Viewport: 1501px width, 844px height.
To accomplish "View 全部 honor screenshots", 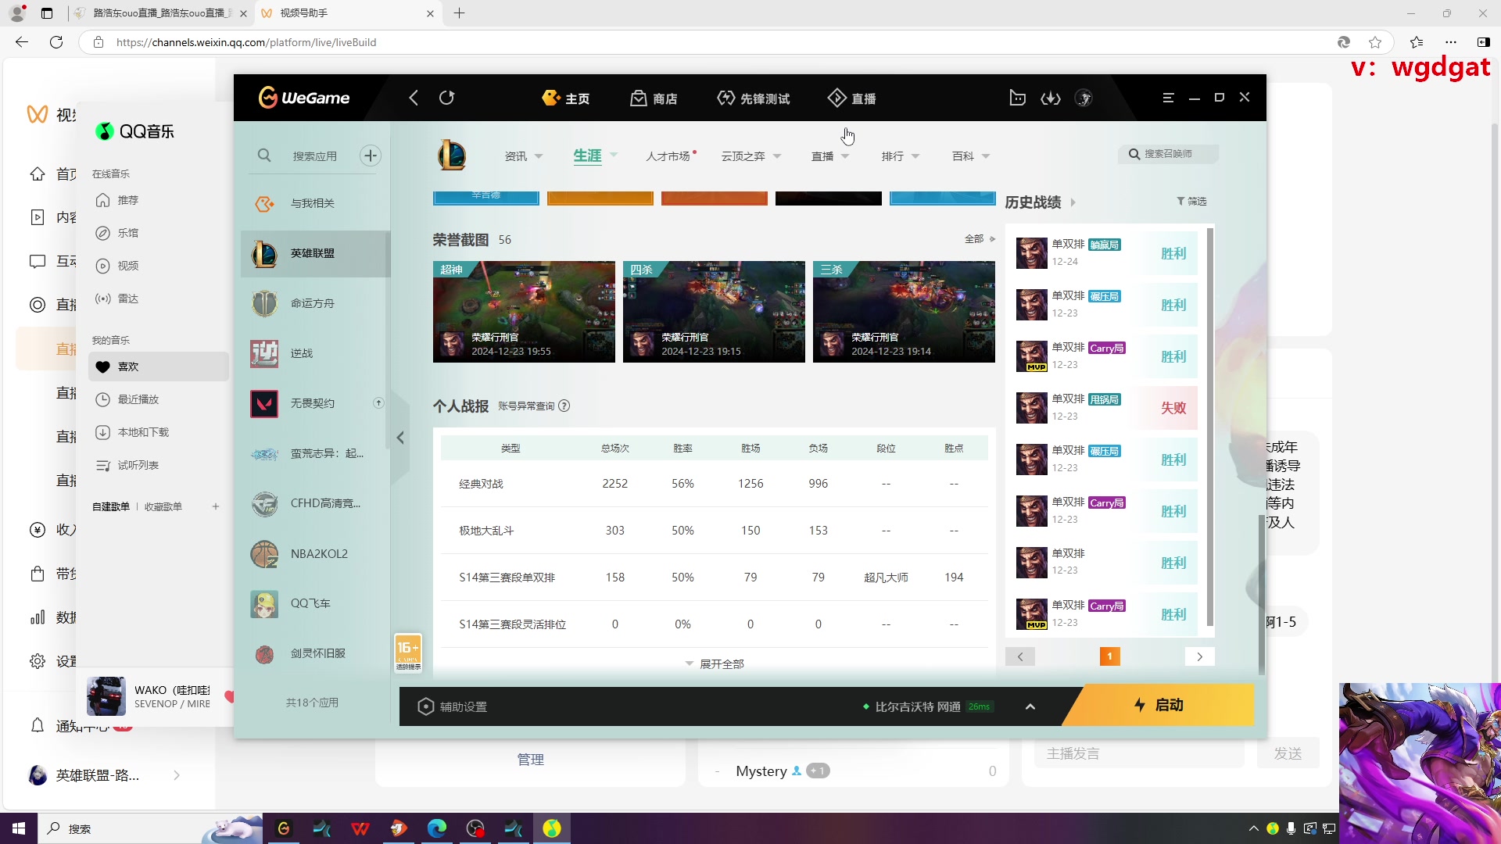I will pos(980,239).
